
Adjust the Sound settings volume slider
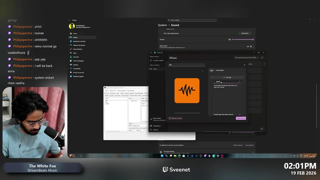tap(244, 39)
